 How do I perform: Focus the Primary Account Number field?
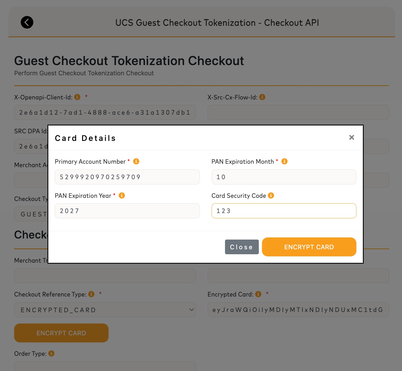pyautogui.click(x=127, y=177)
